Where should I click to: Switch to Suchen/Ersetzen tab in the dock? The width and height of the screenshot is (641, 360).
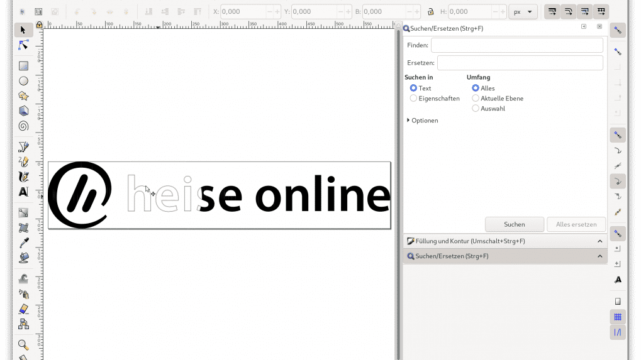pyautogui.click(x=505, y=256)
